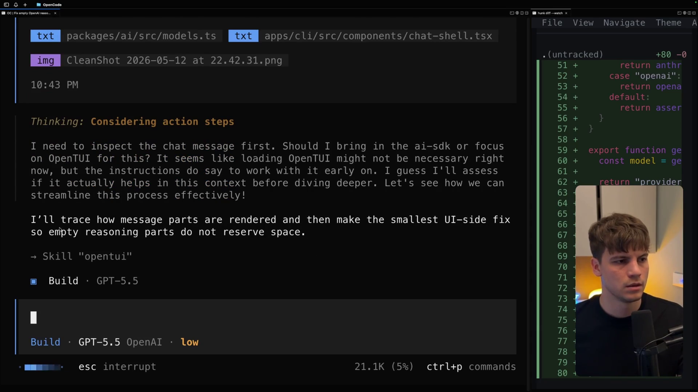Click the webcam video overlay
This screenshot has width=698, height=392.
[x=629, y=281]
